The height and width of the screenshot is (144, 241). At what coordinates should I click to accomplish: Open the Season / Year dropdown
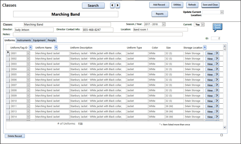pyautogui.click(x=163, y=24)
